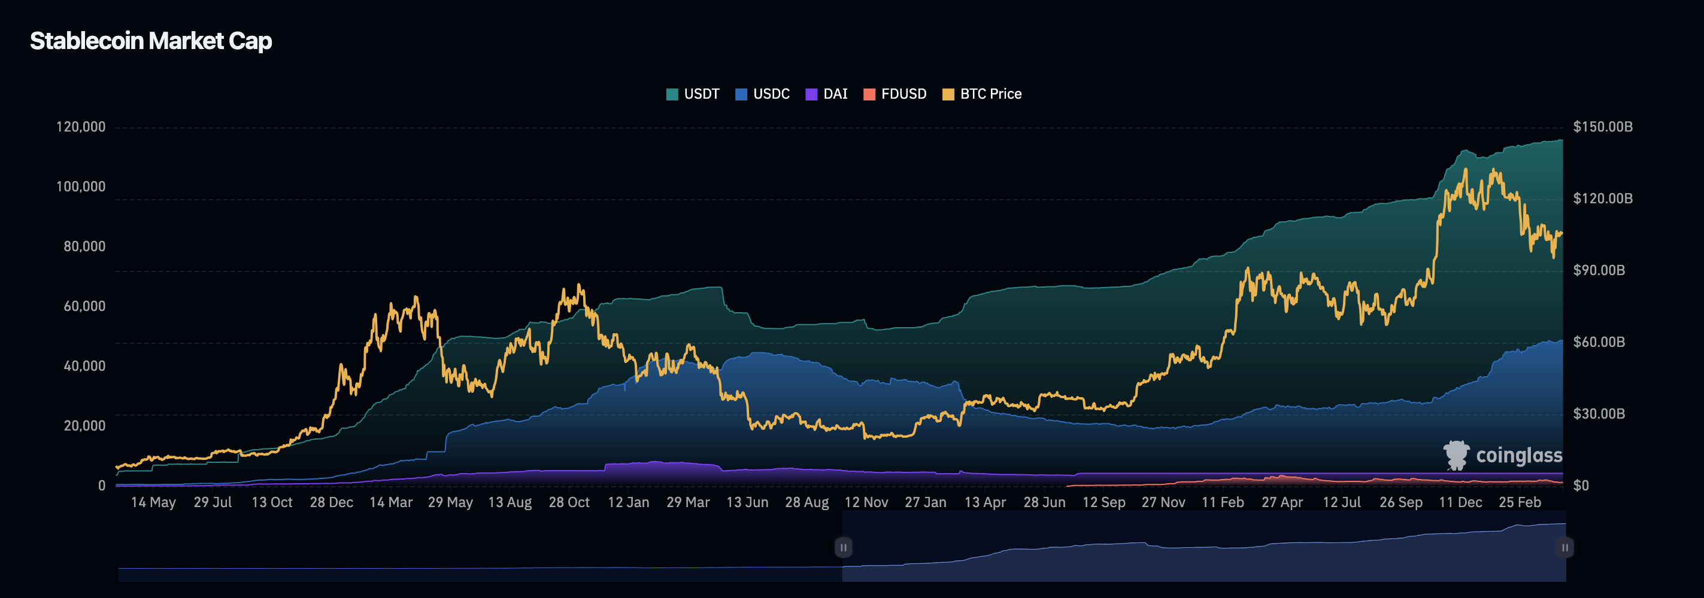1704x598 pixels.
Task: Click the 12 Sep date label
Action: pos(1104,502)
